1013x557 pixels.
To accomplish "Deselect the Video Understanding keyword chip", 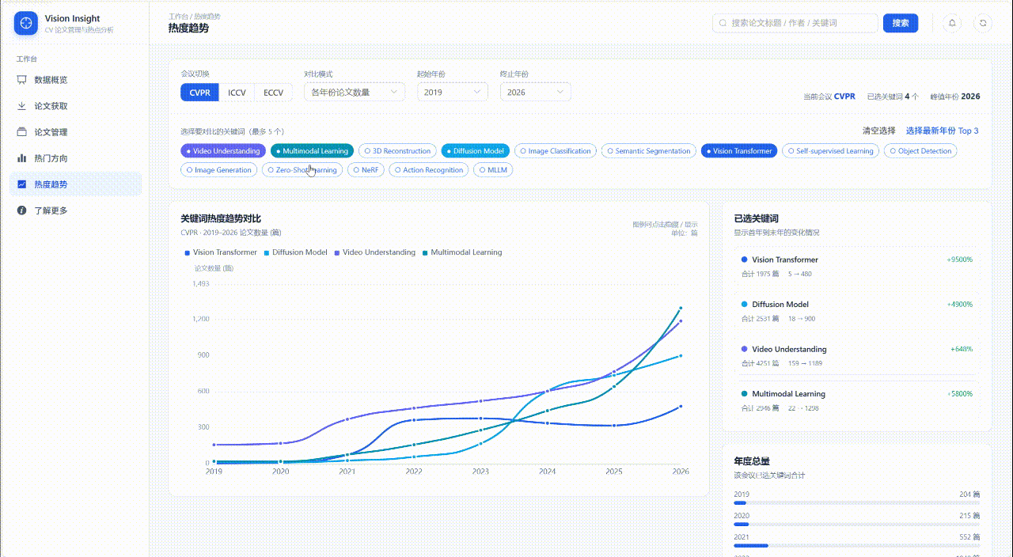I will 223,151.
